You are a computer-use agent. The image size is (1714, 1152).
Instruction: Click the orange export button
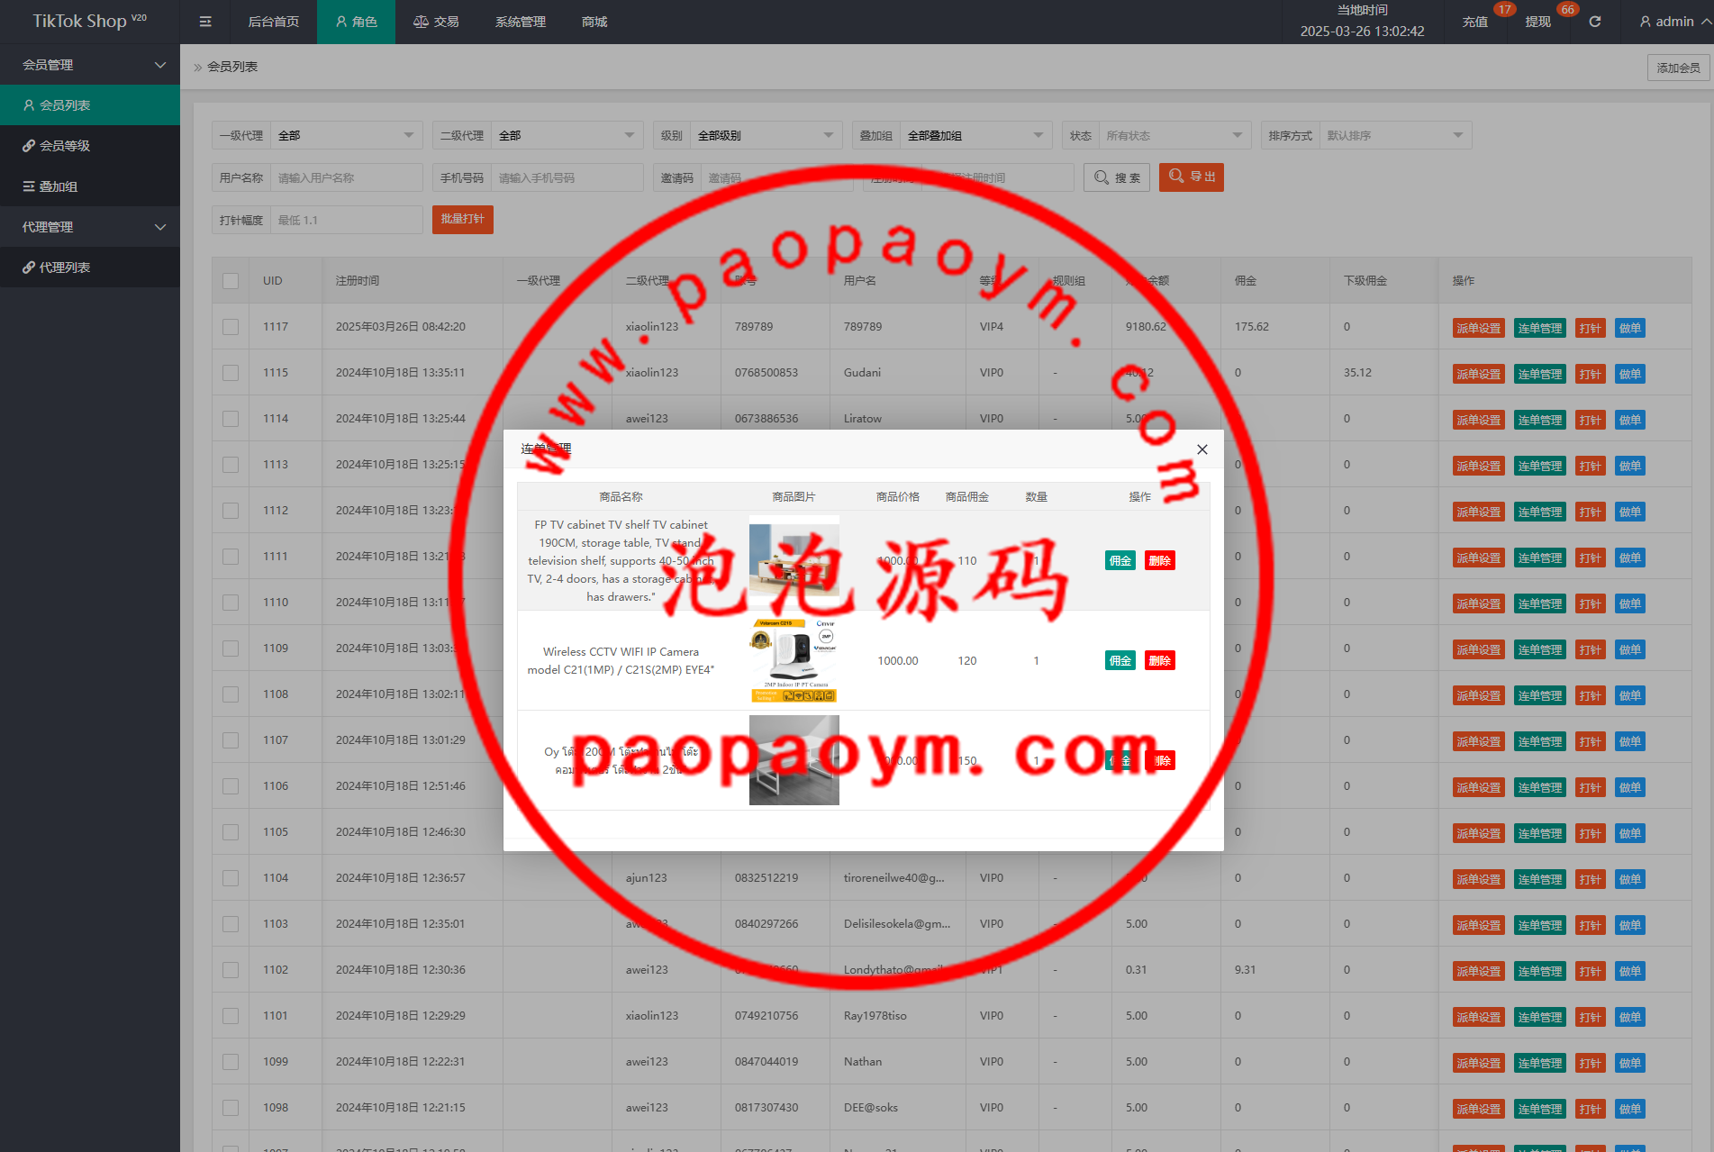coord(1191,177)
